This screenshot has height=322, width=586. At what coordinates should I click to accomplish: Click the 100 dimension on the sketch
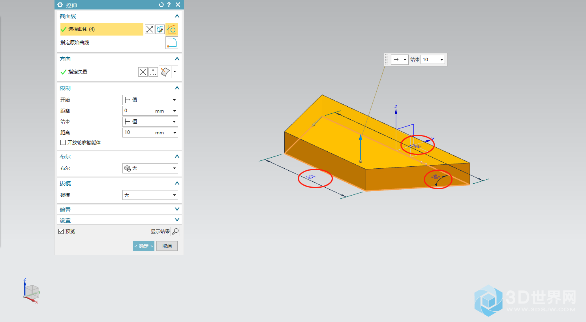pyautogui.click(x=415, y=146)
